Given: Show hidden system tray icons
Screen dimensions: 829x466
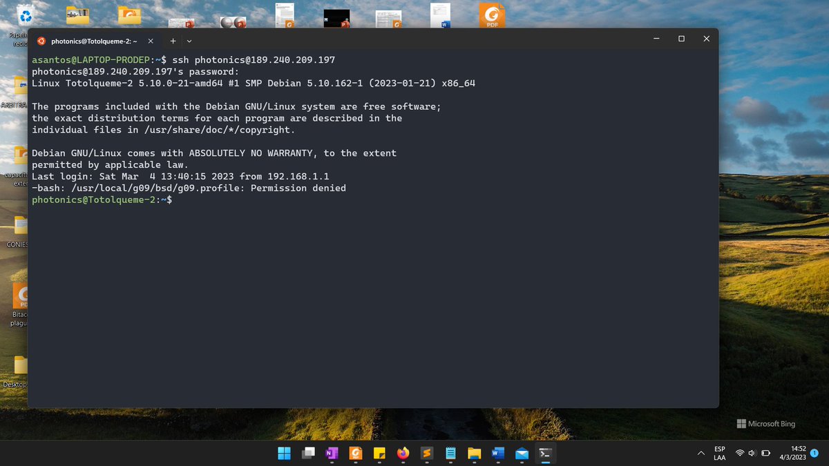Looking at the screenshot, I should (701, 454).
